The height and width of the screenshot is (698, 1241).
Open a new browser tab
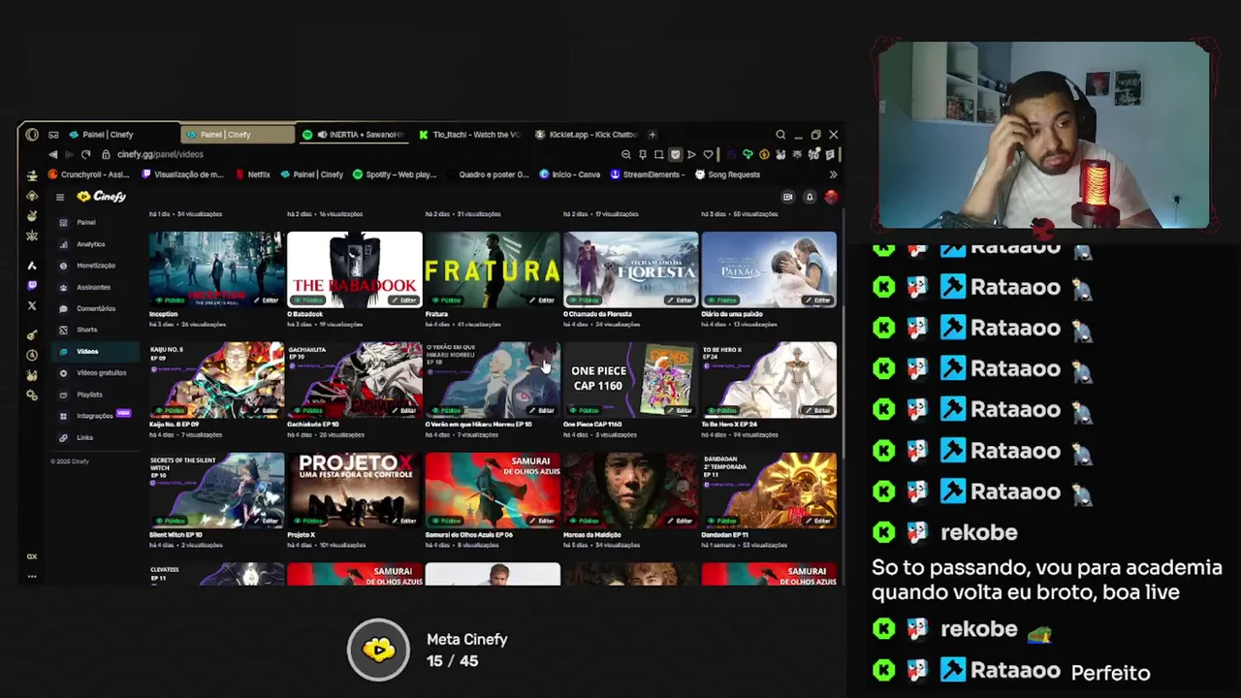[x=652, y=135]
